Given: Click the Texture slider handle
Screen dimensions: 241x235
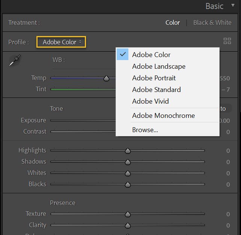Looking at the screenshot, I should click(x=128, y=214).
